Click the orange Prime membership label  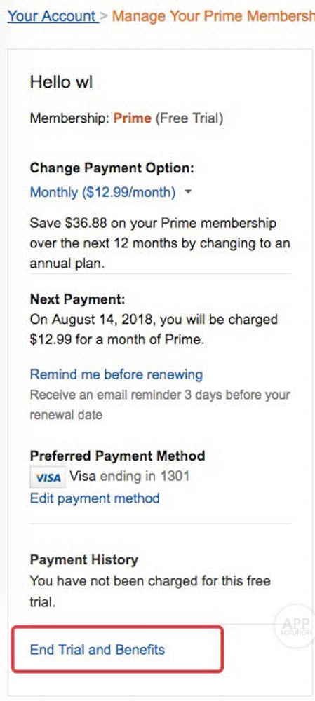click(133, 118)
